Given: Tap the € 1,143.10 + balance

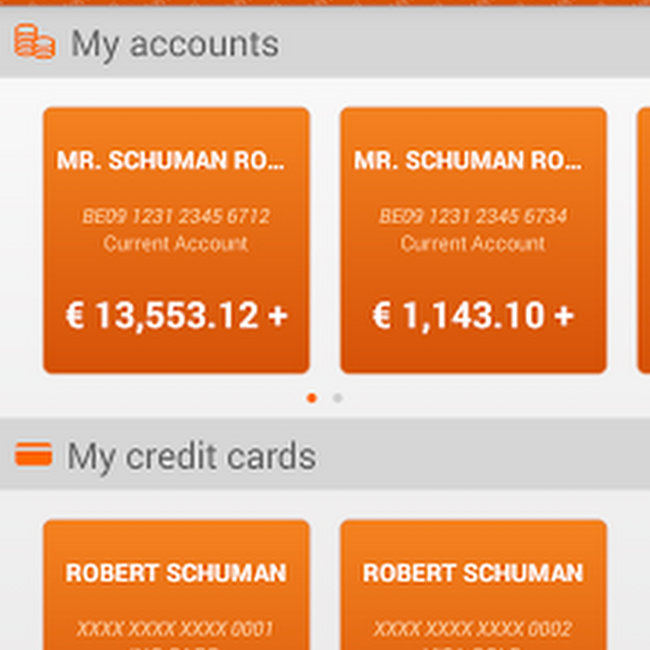Looking at the screenshot, I should point(473,316).
